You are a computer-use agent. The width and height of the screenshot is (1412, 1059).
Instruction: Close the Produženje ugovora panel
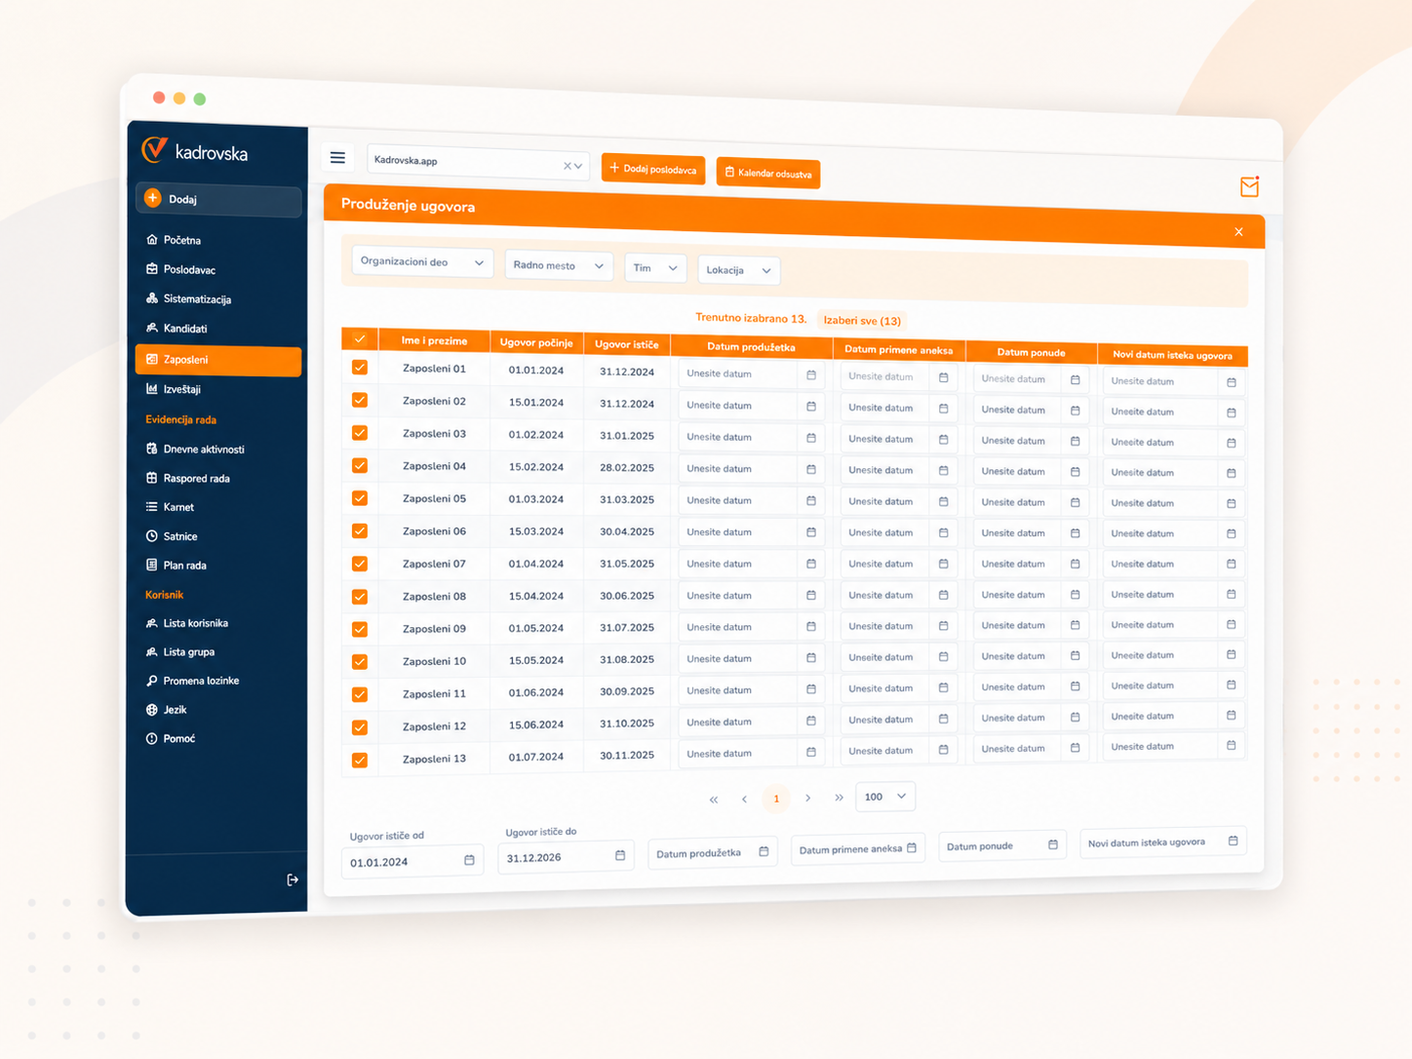click(x=1238, y=231)
